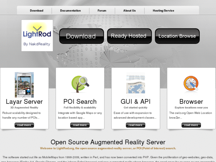216x162 pixels.
Task: Click the Ready Hosted button
Action: [x=129, y=36]
